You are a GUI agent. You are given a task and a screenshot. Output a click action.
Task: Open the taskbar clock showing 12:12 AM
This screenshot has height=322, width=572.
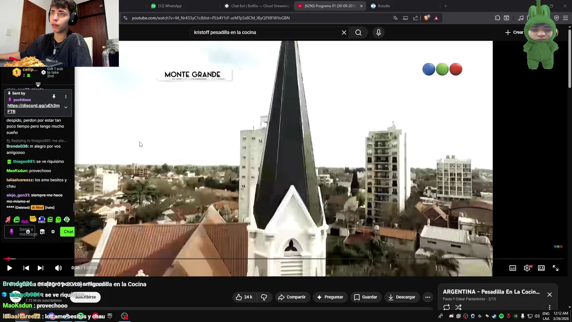point(560,316)
